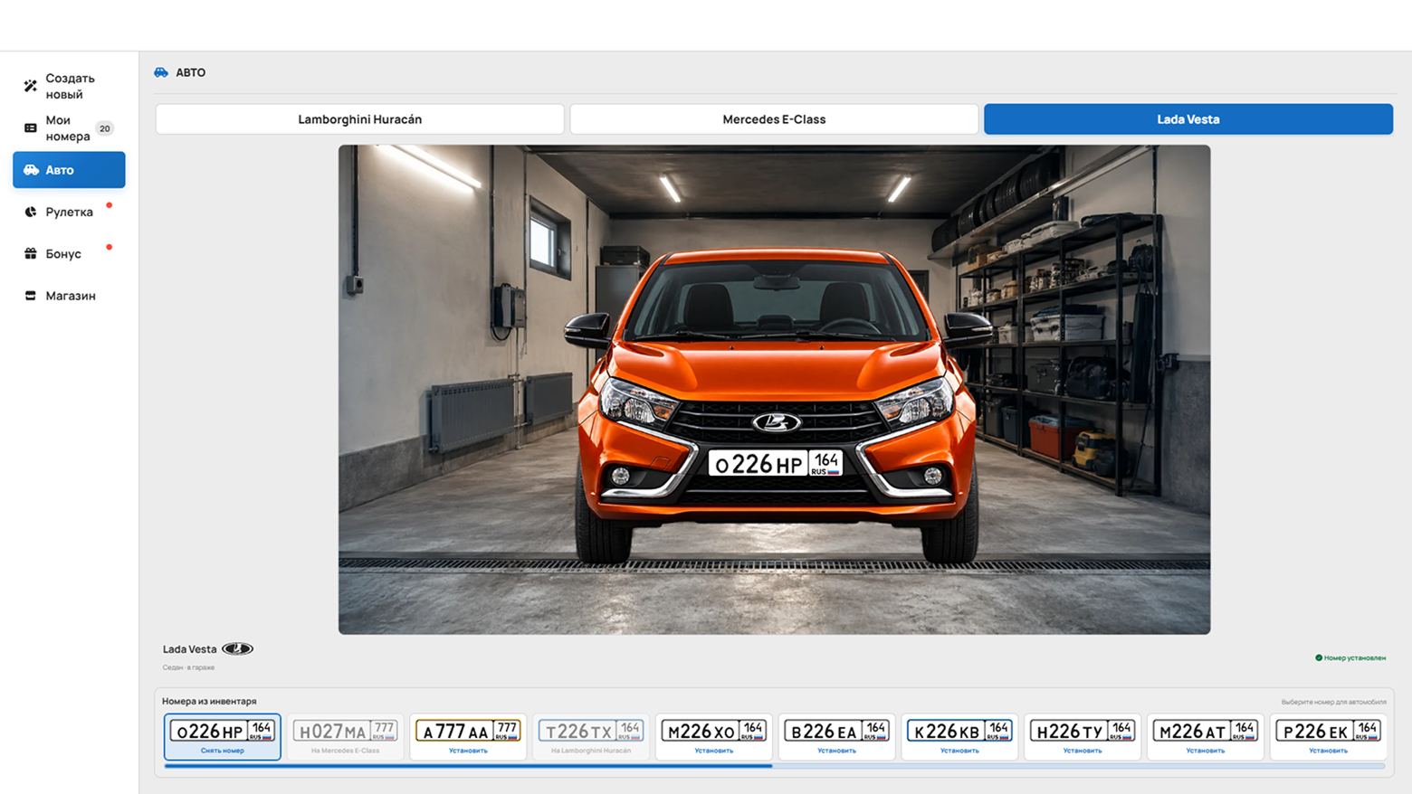Open Рулетка via its pie icon

point(31,212)
